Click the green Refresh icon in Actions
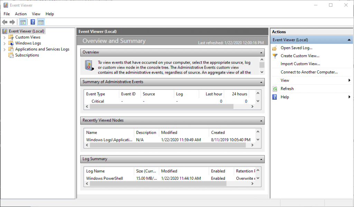Screen dimensions: 354x207 275,89
